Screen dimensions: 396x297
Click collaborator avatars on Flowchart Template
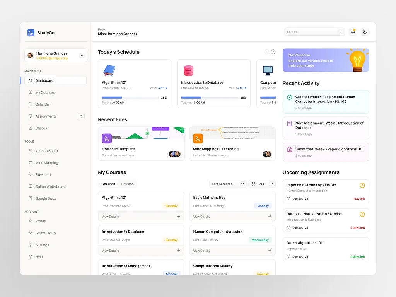174,154
